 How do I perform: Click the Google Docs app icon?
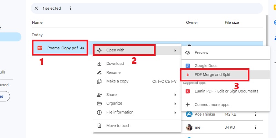point(188,66)
